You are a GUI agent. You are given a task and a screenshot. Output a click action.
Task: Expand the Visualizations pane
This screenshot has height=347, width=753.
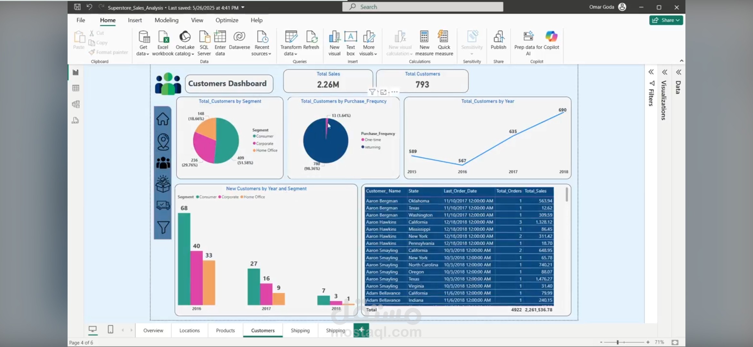665,72
